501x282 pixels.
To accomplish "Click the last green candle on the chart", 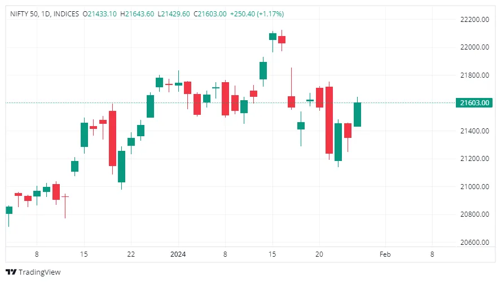I will pos(357,114).
